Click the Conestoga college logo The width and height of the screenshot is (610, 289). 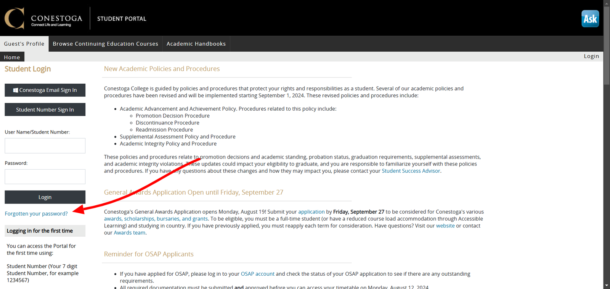click(x=43, y=18)
